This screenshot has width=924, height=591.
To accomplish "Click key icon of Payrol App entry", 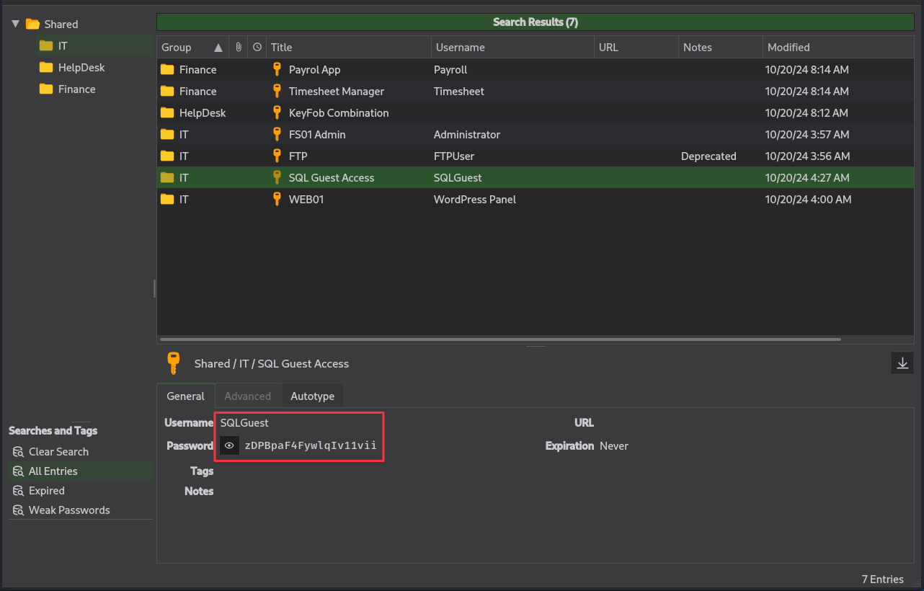I will point(277,69).
